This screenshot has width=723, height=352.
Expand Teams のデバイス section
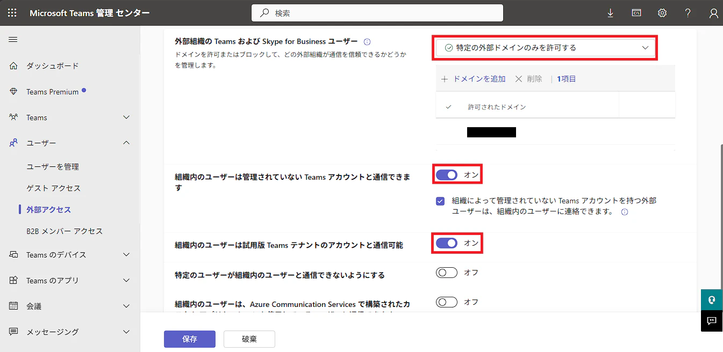point(127,255)
